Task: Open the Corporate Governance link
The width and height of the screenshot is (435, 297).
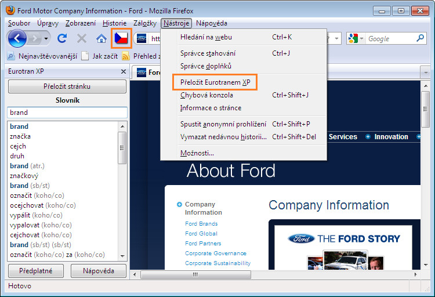Action: click(x=216, y=253)
